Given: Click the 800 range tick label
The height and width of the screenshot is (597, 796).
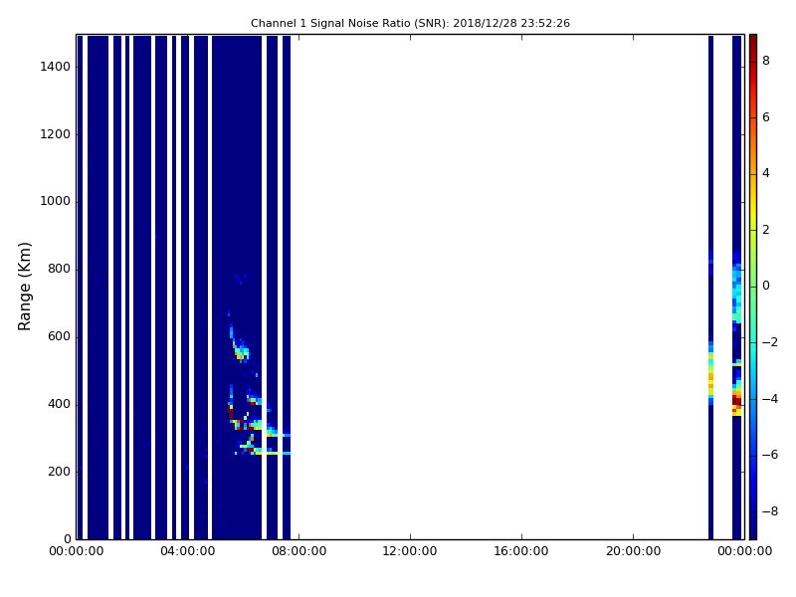Looking at the screenshot, I should (59, 269).
